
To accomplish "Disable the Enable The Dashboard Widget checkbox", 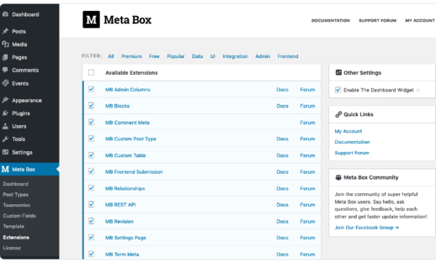I will pos(338,90).
